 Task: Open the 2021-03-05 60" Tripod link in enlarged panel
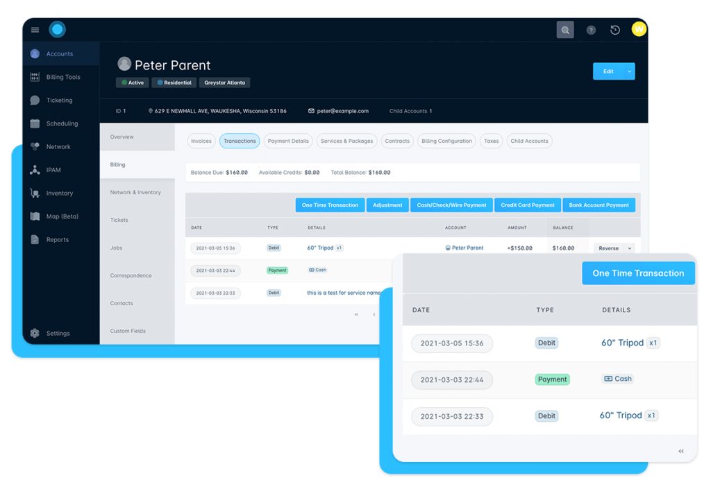622,343
